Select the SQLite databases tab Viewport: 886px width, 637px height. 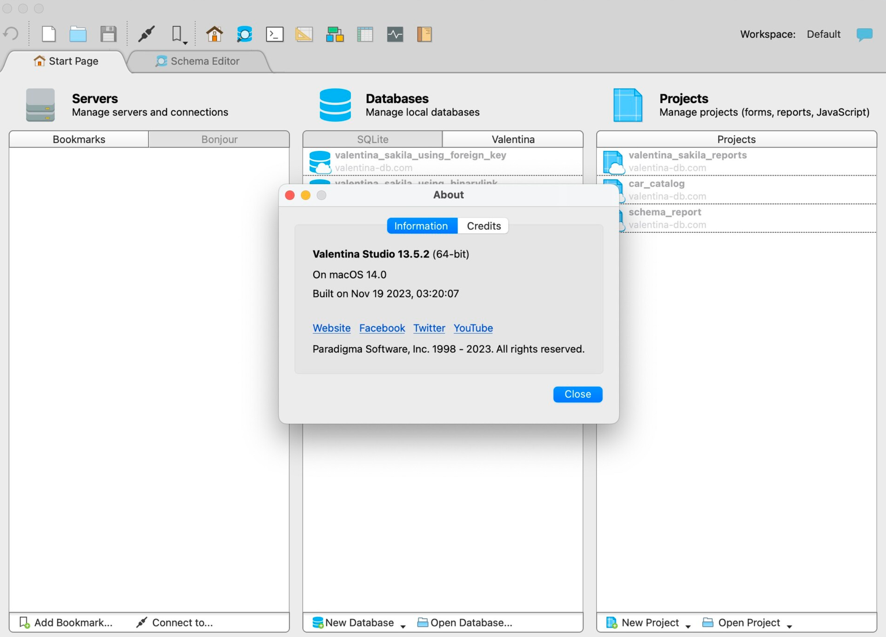pos(373,139)
